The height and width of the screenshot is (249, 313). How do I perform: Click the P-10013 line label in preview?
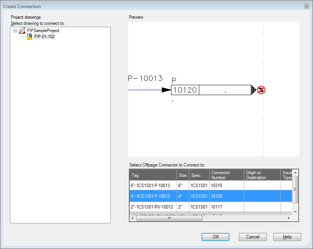(x=145, y=78)
